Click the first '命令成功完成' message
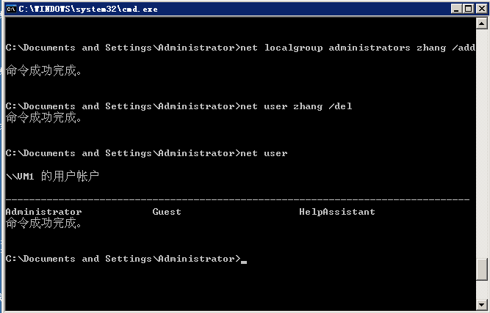 tap(44, 71)
